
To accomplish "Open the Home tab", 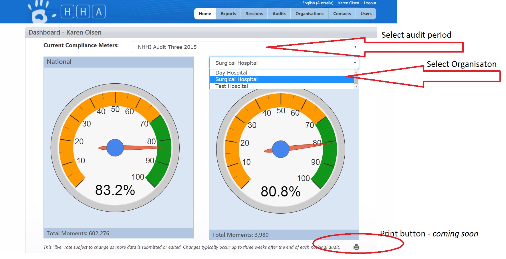I will point(205,14).
